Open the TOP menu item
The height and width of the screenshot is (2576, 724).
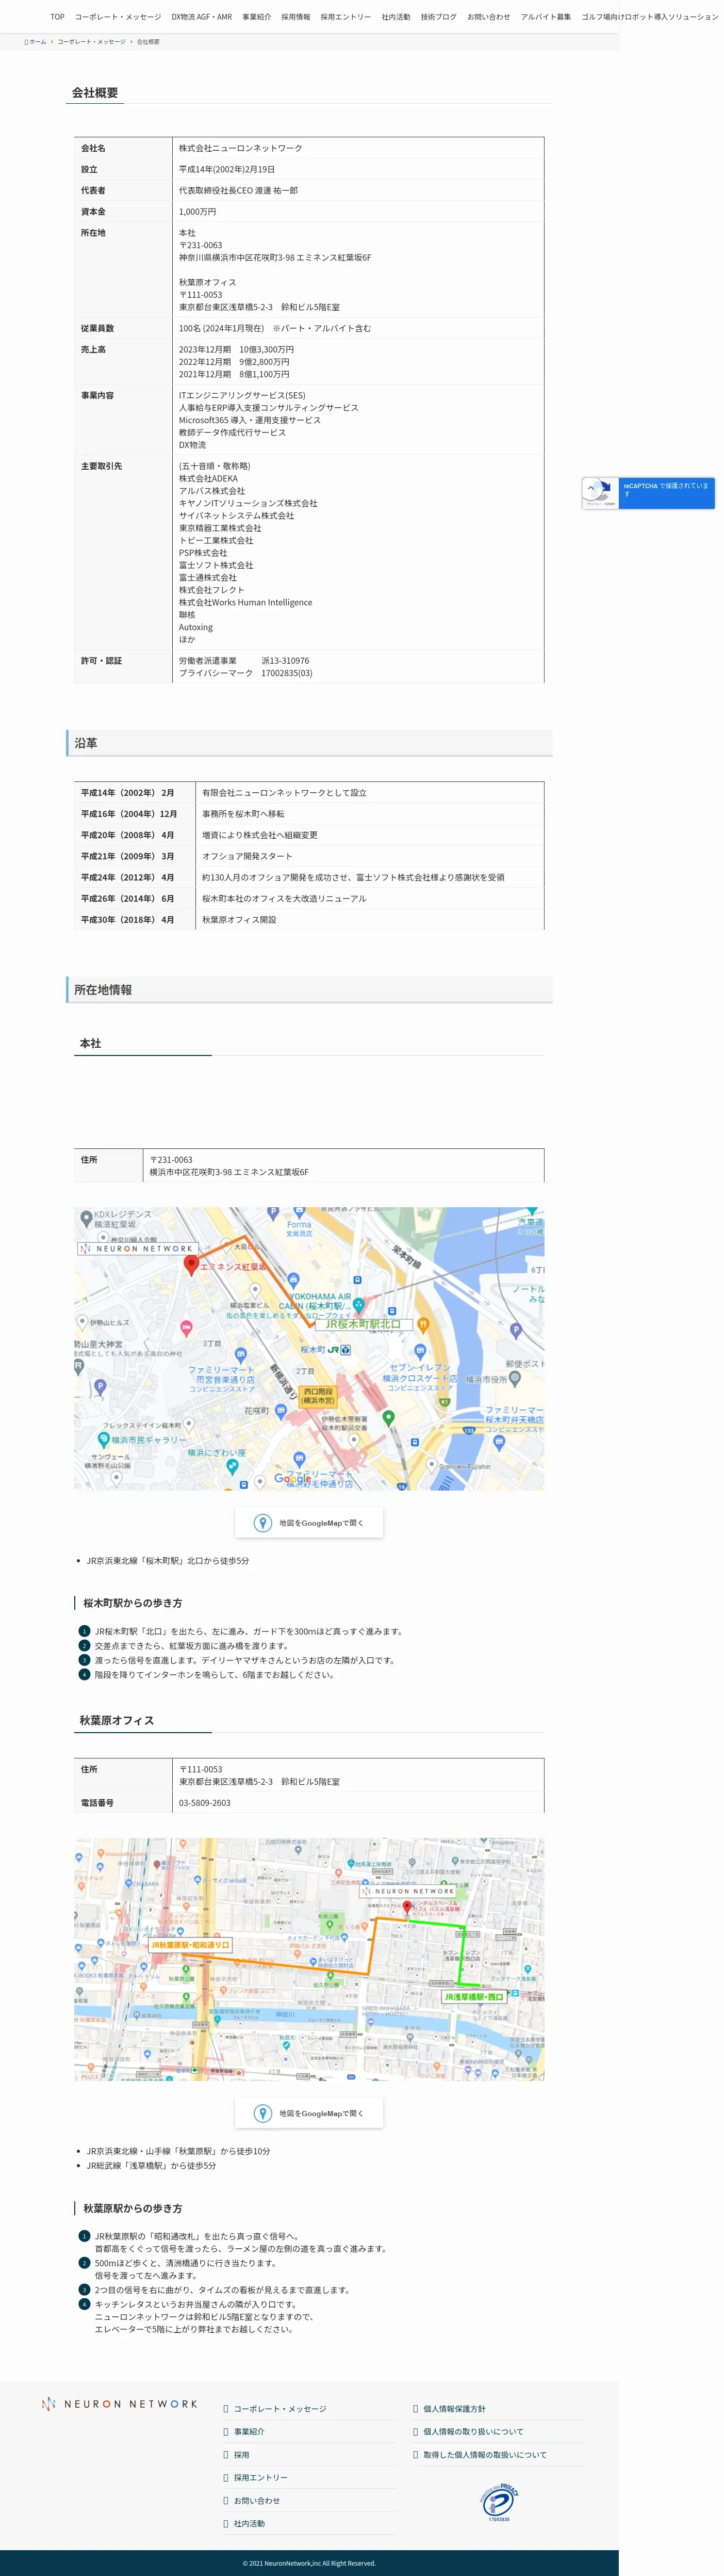(x=57, y=17)
